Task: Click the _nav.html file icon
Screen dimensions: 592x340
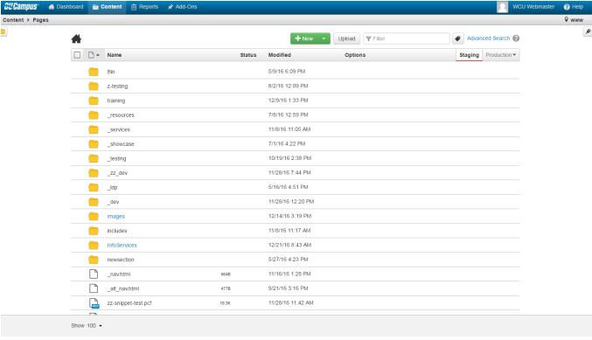Action: coord(94,274)
